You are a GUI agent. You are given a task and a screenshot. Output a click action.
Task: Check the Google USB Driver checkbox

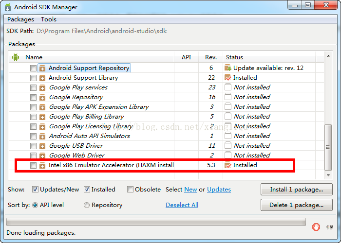pos(33,146)
